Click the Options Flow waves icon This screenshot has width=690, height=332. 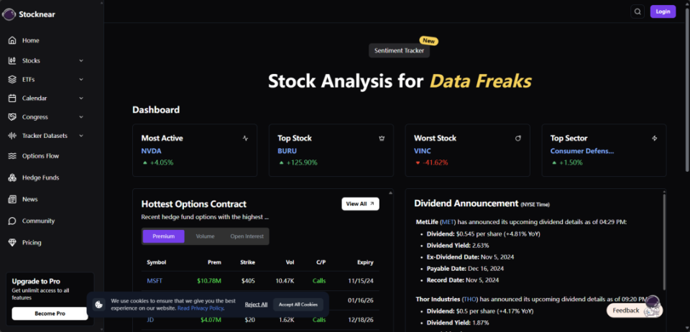pos(12,156)
